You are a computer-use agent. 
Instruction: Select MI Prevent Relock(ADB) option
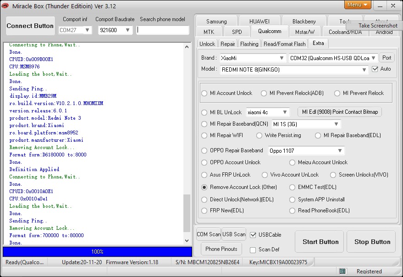pyautogui.click(x=264, y=93)
